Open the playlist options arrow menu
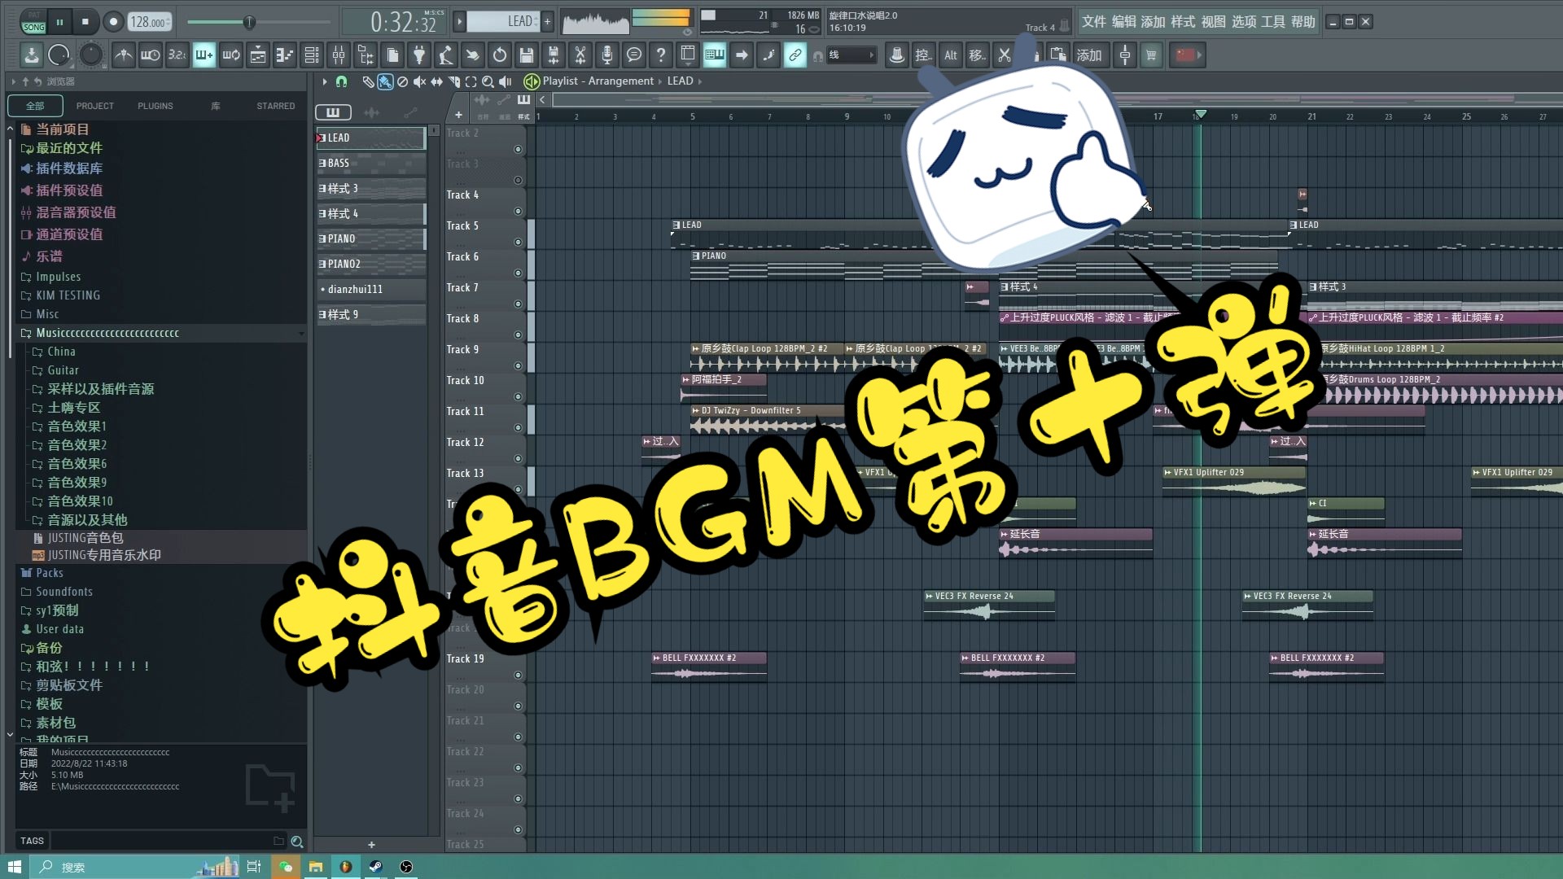 (x=324, y=81)
